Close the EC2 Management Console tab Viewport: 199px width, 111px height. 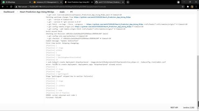[61, 2]
